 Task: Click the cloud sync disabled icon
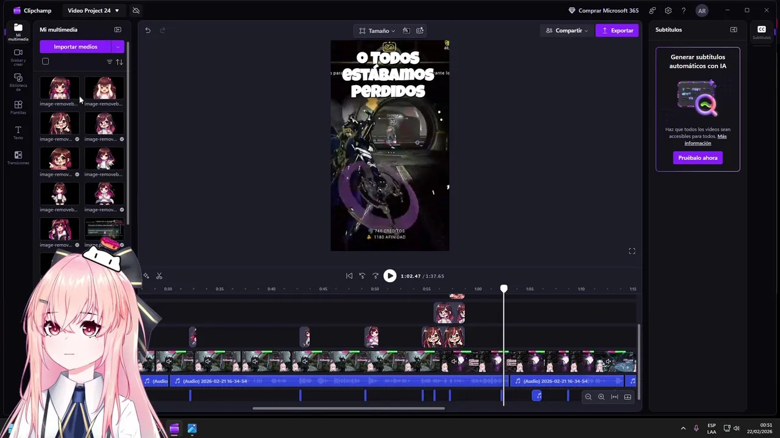136,10
